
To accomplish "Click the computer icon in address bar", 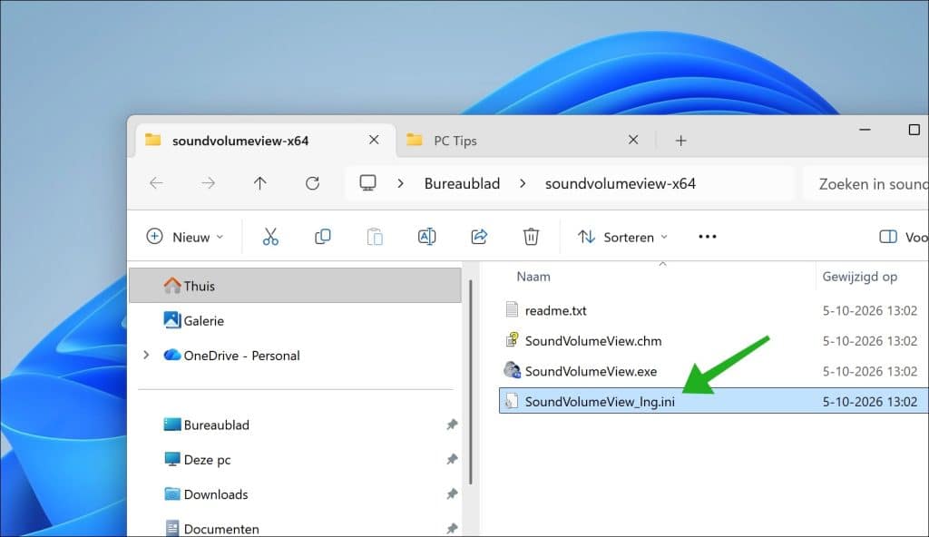I will point(368,183).
